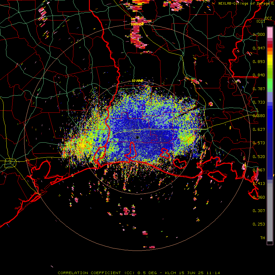Click the TH threshold label on the scale
Screen dimensions: 275x275
(262, 238)
